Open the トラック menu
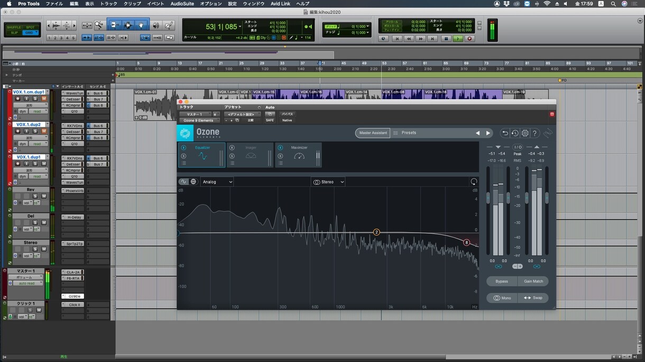Screen dimensions: 645x362 click(109, 4)
